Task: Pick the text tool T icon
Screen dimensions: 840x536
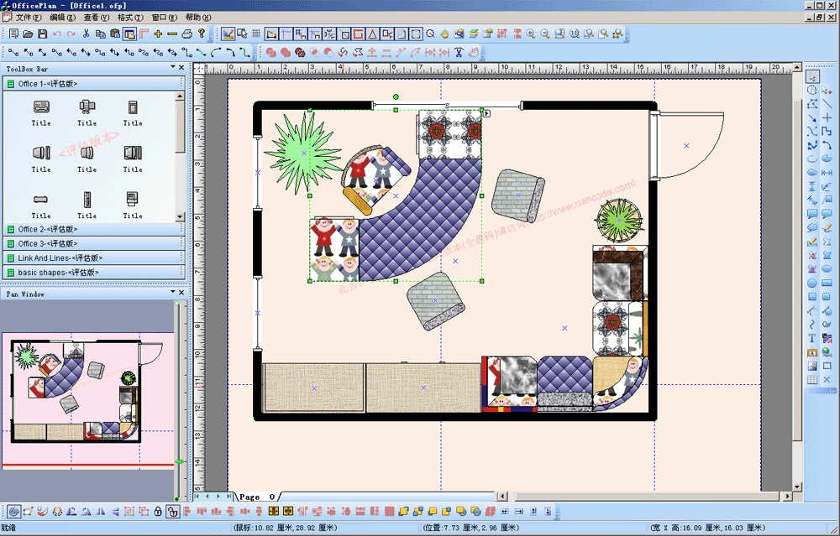Action: pyautogui.click(x=812, y=339)
